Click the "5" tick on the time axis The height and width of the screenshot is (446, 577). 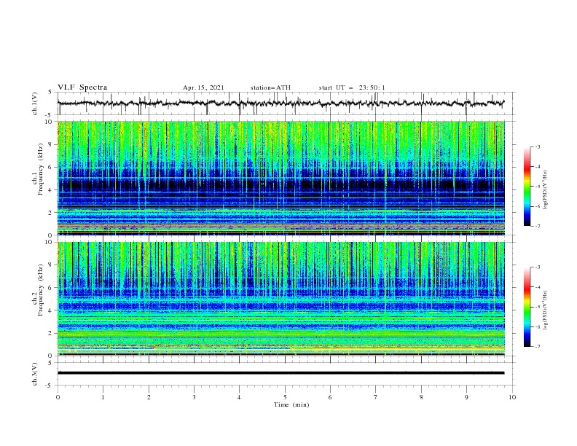[285, 397]
